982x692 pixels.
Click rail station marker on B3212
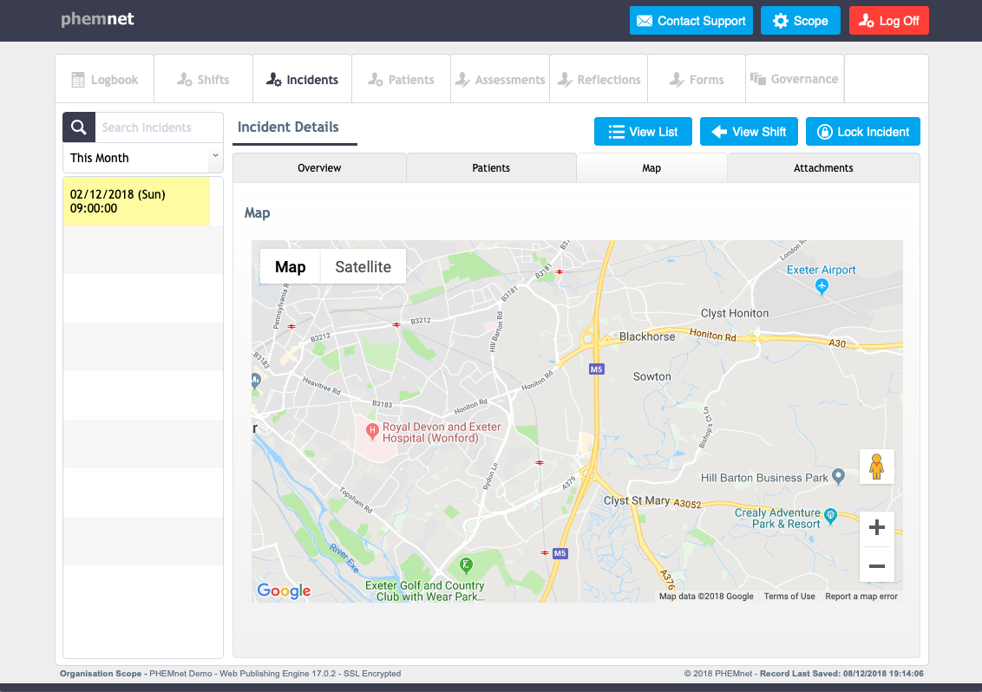(x=396, y=324)
